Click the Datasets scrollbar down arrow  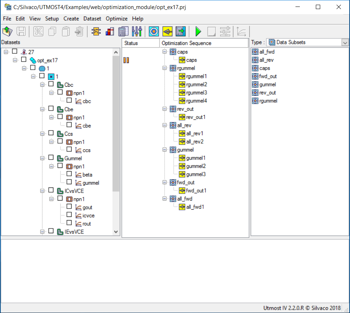click(x=116, y=232)
